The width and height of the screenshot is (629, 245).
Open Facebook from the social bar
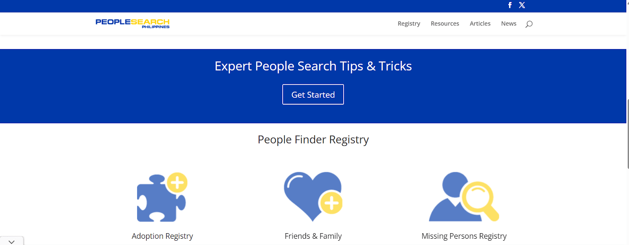[x=509, y=5]
